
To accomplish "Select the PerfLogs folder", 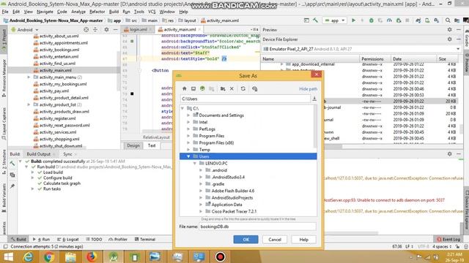I will pyautogui.click(x=207, y=129).
